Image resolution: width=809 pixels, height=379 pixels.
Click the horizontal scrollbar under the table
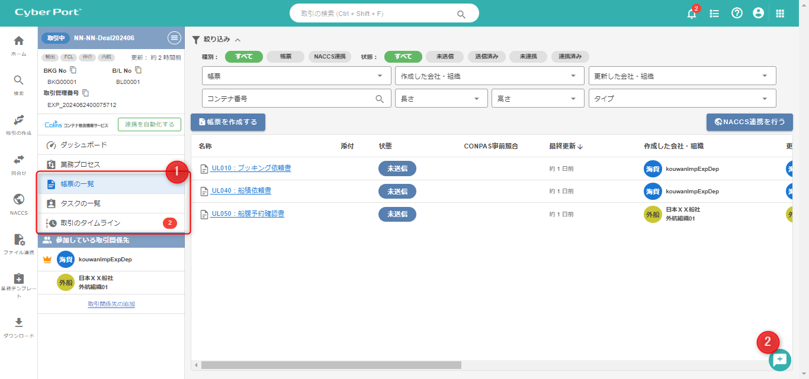(330, 365)
